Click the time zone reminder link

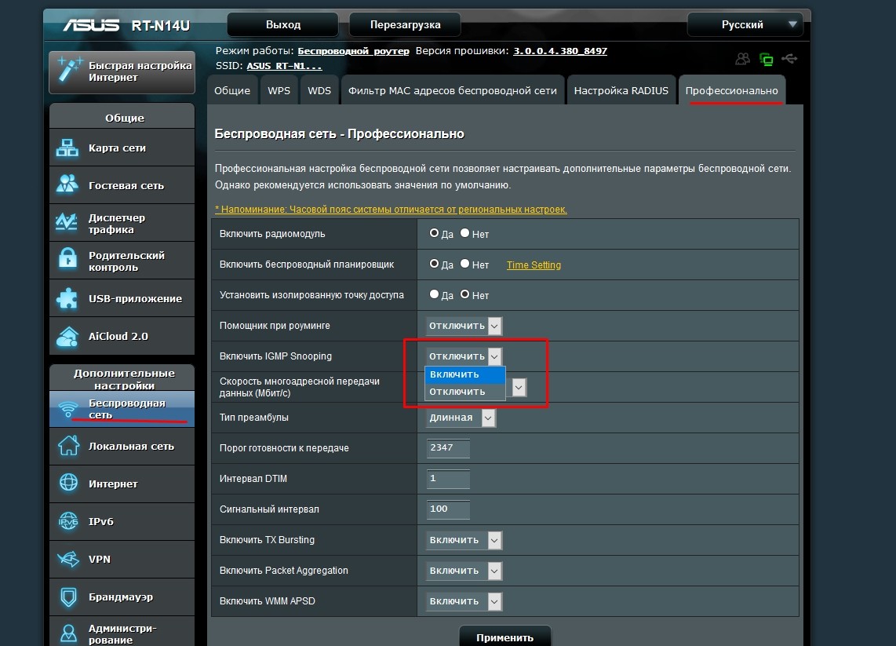coord(391,210)
